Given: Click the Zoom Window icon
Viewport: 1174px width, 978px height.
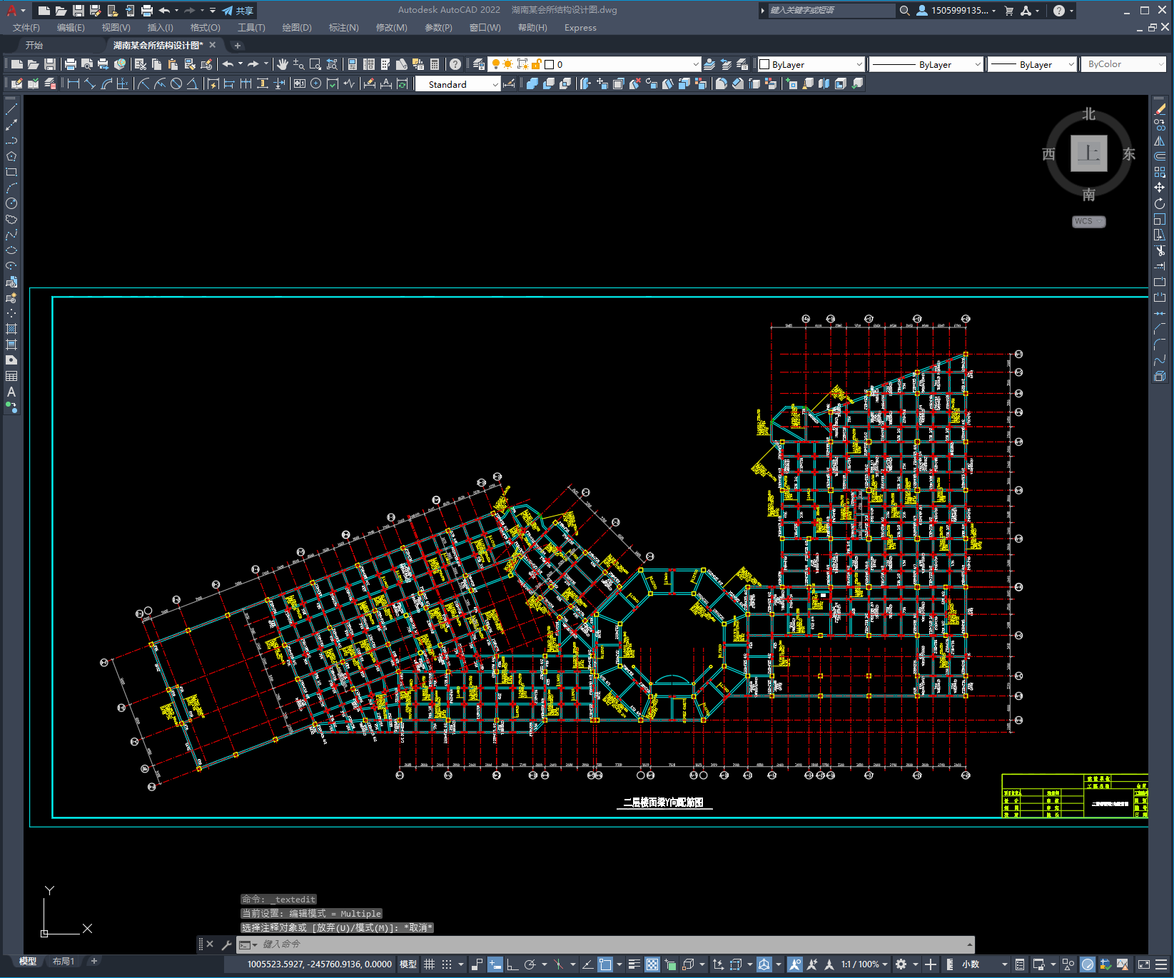Looking at the screenshot, I should click(315, 64).
